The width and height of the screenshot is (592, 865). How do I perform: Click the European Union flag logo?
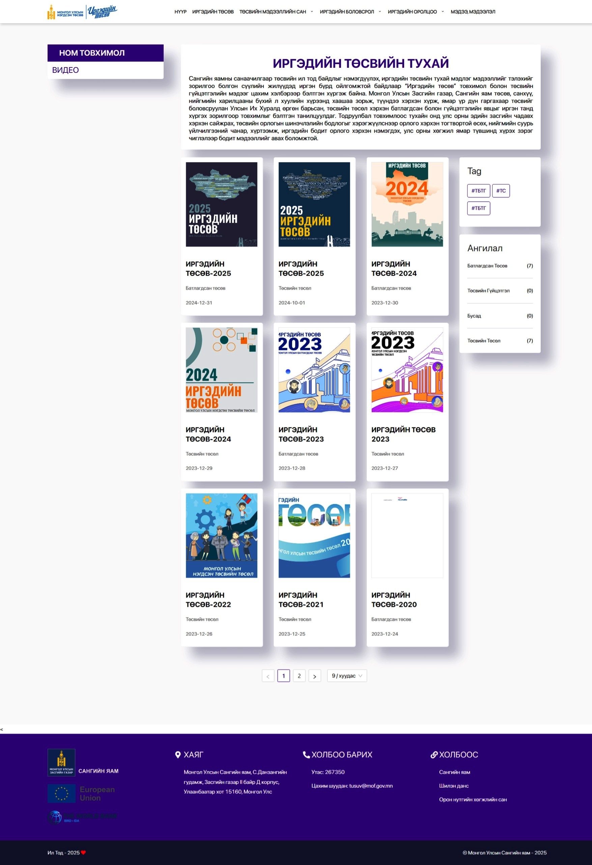point(61,793)
